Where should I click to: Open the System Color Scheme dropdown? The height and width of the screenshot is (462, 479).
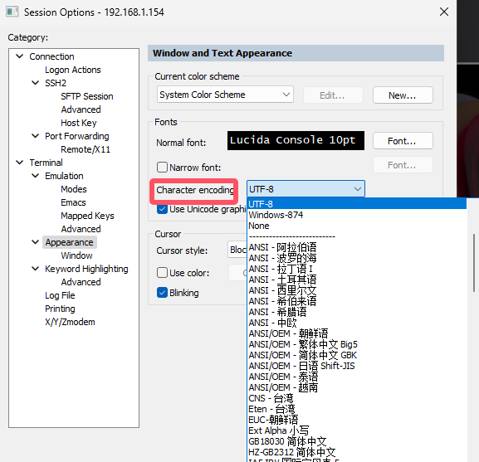point(225,95)
